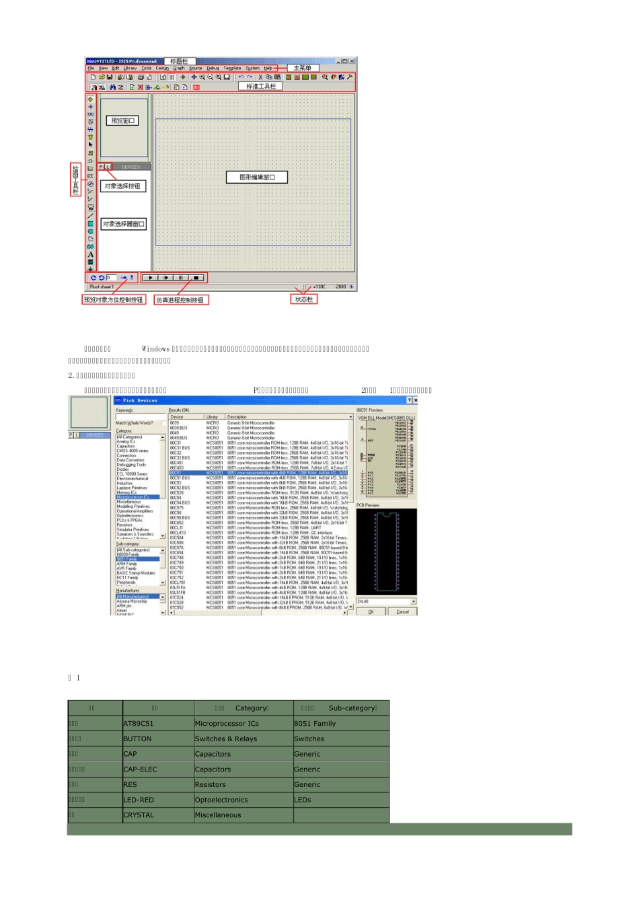Stop the simulation
The width and height of the screenshot is (639, 904).
pyautogui.click(x=196, y=278)
